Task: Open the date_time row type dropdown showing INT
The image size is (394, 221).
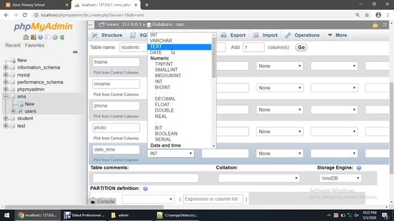Action: click(171, 153)
